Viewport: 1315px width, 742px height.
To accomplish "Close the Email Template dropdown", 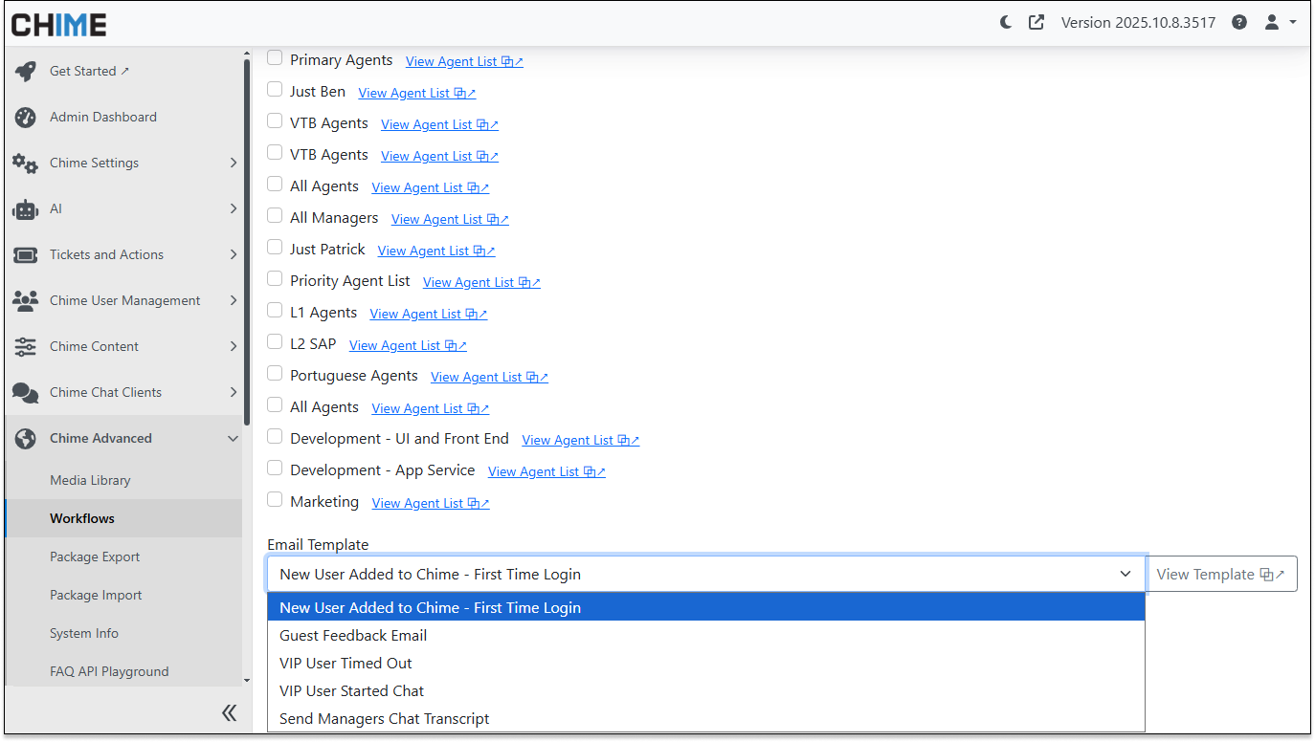I will (x=1125, y=574).
